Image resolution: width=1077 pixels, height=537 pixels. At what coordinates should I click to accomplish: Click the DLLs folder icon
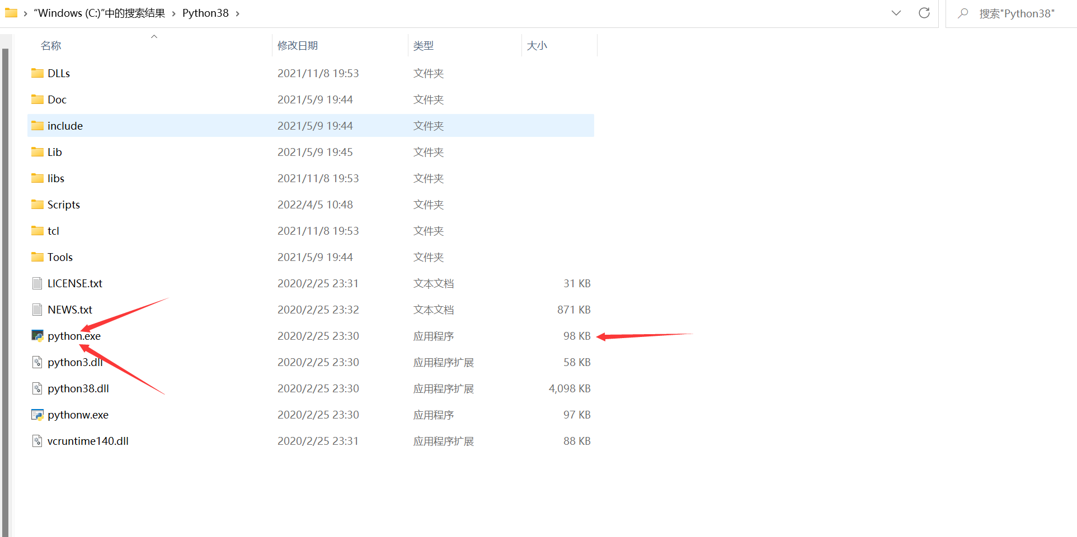tap(37, 73)
